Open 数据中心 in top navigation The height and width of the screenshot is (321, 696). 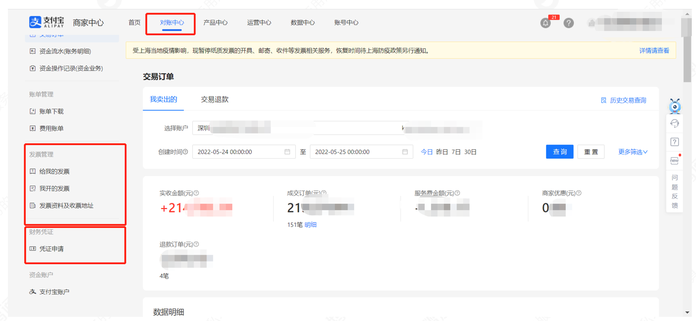tap(303, 23)
